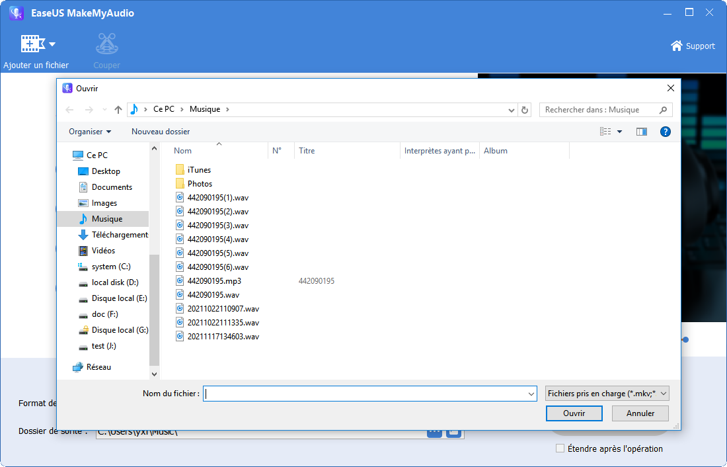
Task: Select file 20211022110907.wav
Action: pyautogui.click(x=217, y=309)
